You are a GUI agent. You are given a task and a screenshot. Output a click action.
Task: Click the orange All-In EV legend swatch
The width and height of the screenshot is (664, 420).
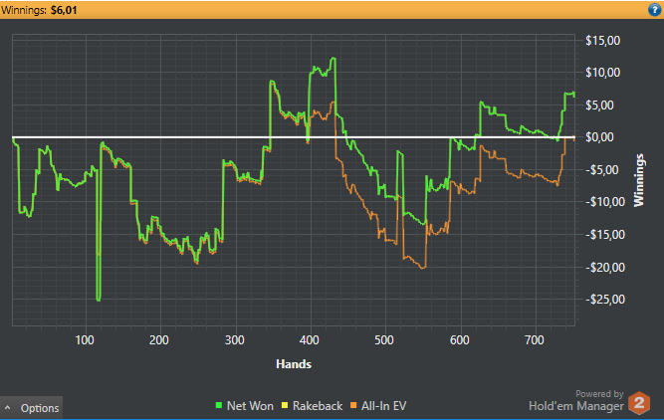coord(353,406)
